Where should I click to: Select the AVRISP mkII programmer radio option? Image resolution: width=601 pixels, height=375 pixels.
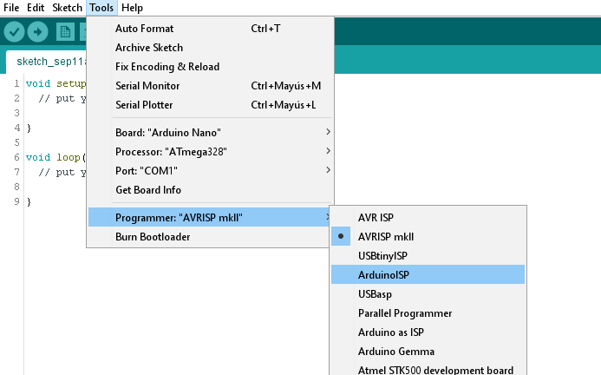[387, 236]
